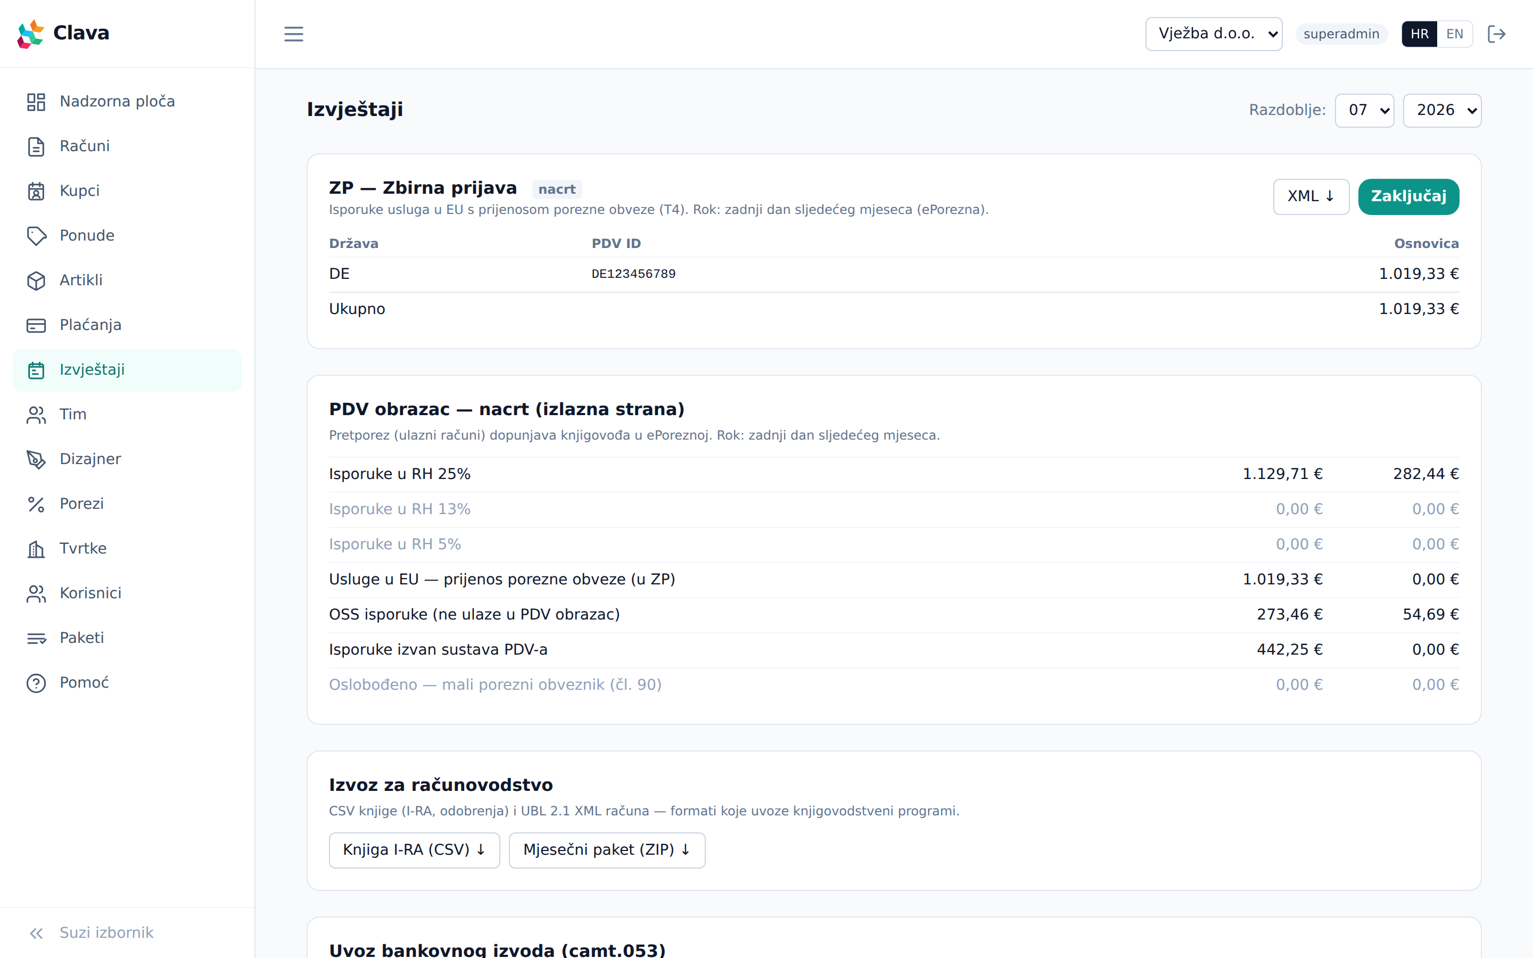Image resolution: width=1533 pixels, height=958 pixels.
Task: Click the logout icon in header
Action: [1496, 34]
